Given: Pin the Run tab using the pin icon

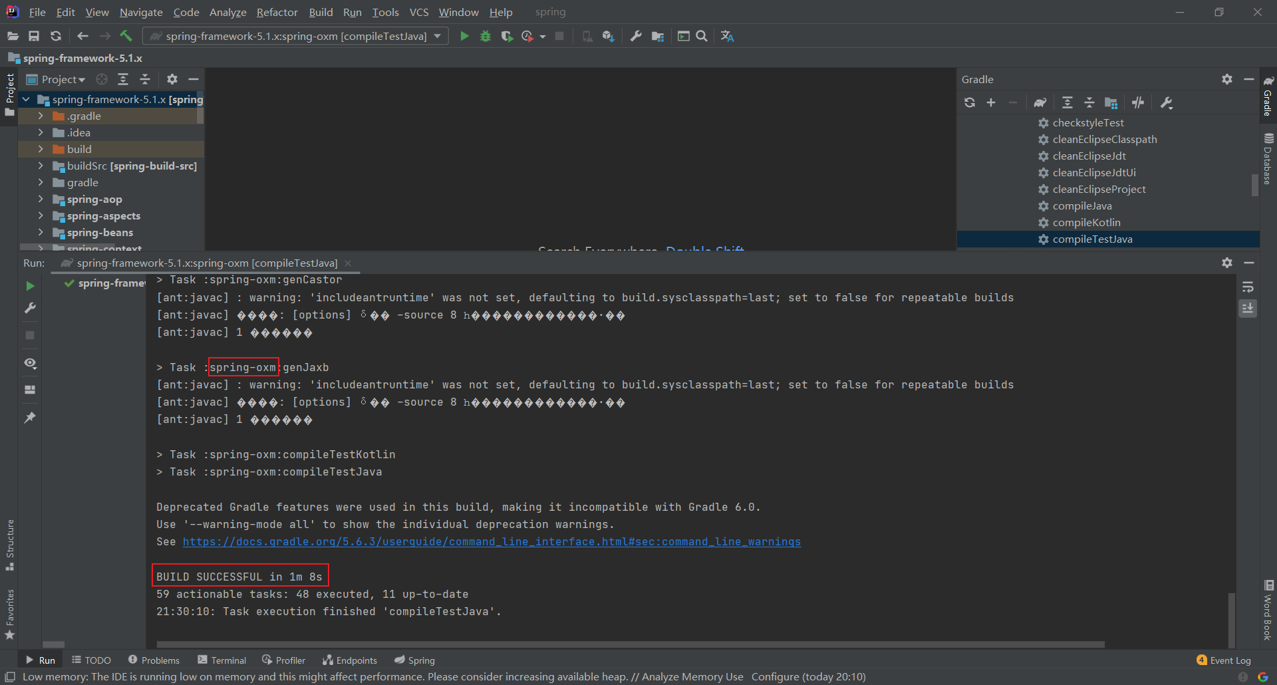Looking at the screenshot, I should pyautogui.click(x=29, y=417).
